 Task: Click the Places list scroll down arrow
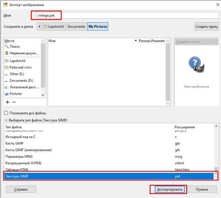tap(43, 95)
